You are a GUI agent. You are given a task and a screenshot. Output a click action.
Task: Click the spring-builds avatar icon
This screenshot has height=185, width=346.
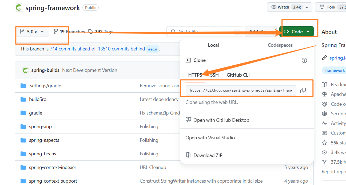26,70
